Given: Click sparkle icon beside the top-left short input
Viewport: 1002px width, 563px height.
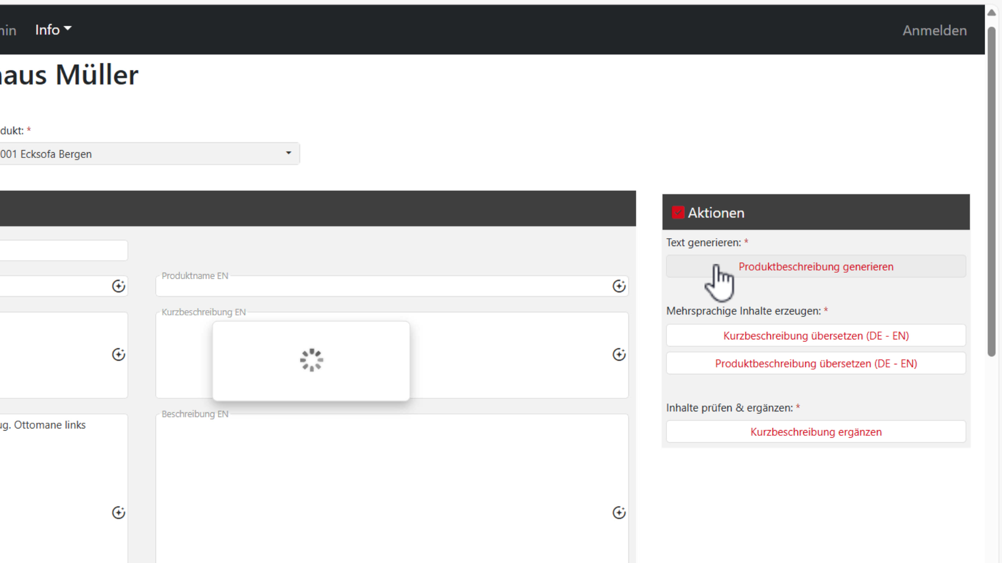Looking at the screenshot, I should (118, 286).
